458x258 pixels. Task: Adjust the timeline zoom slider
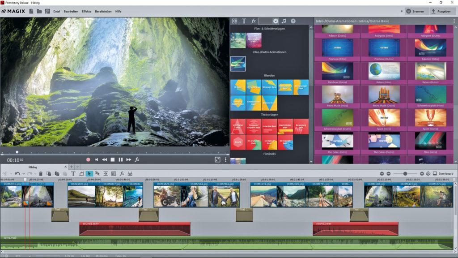tap(405, 173)
